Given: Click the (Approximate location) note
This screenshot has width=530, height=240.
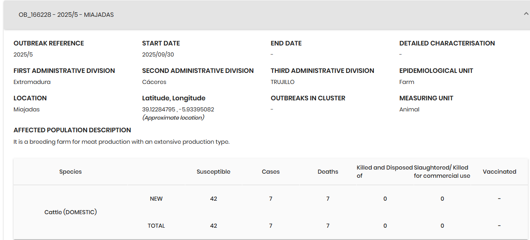Looking at the screenshot, I should coord(173,118).
